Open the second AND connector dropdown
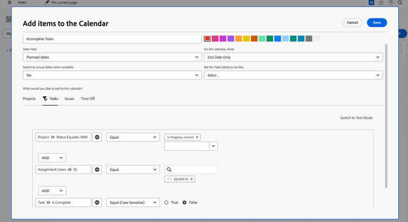The height and width of the screenshot is (222, 408). 52,191
